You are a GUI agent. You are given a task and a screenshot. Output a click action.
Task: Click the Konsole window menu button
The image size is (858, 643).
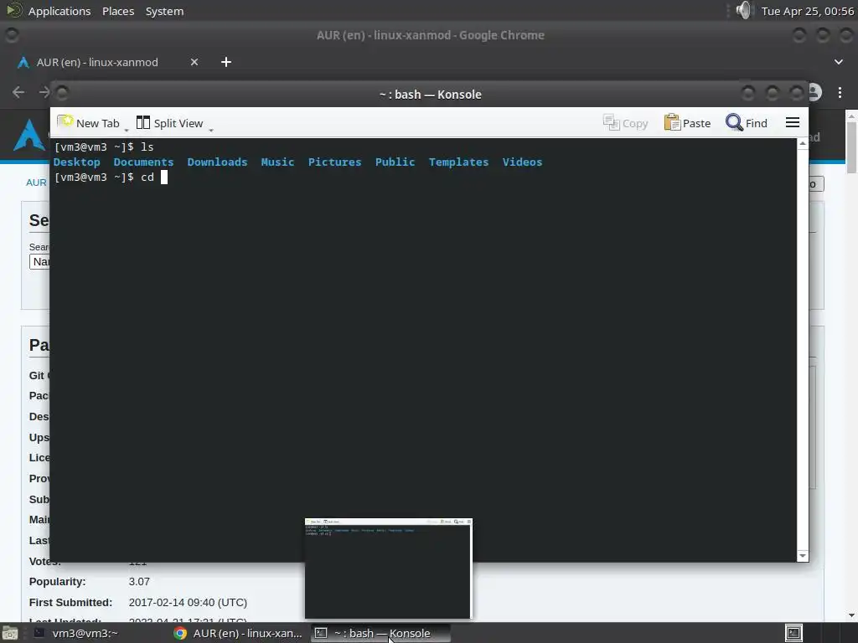62,94
